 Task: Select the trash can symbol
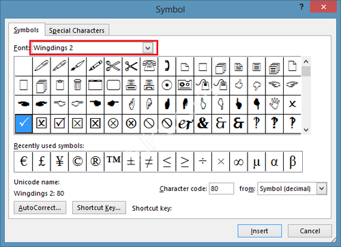78,85
